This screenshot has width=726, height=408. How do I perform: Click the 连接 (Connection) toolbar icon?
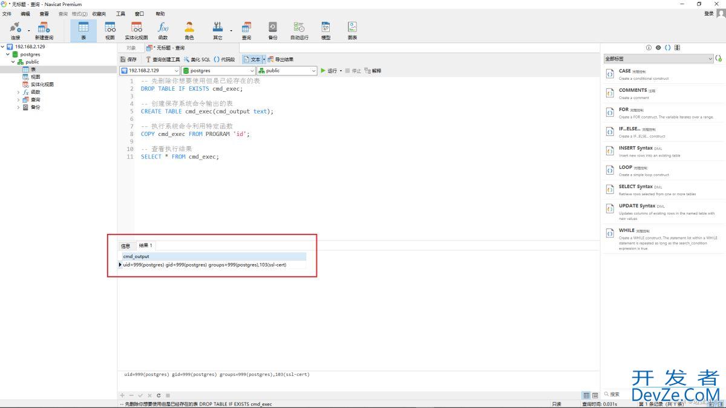pyautogui.click(x=15, y=30)
